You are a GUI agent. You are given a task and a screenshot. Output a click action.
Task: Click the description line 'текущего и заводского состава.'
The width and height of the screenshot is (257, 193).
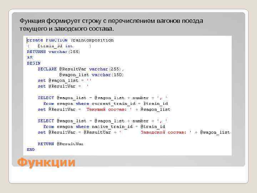[x=66, y=29]
